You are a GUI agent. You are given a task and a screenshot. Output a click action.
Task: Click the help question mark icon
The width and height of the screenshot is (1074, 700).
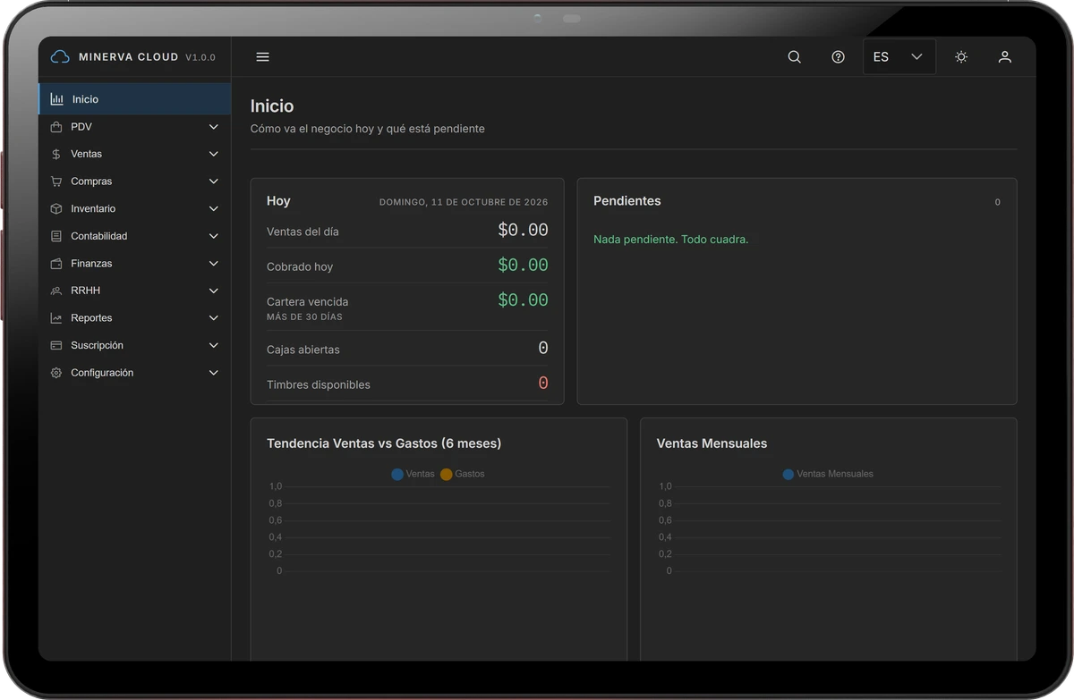[x=838, y=56]
